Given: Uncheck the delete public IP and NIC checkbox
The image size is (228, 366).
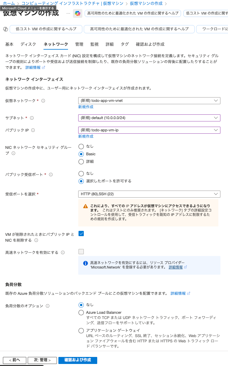Looking at the screenshot, I should pos(81,233).
